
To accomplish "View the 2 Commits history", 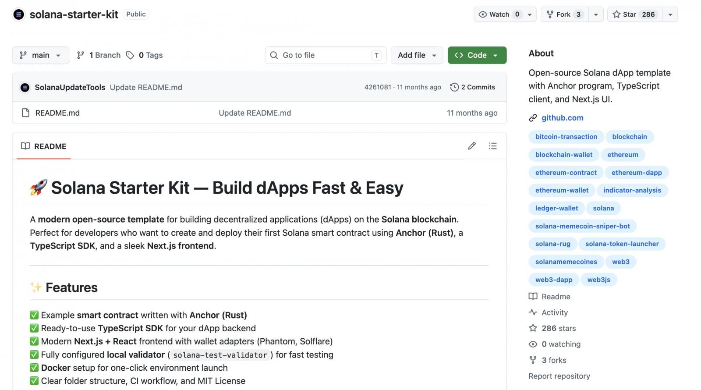I will (473, 87).
